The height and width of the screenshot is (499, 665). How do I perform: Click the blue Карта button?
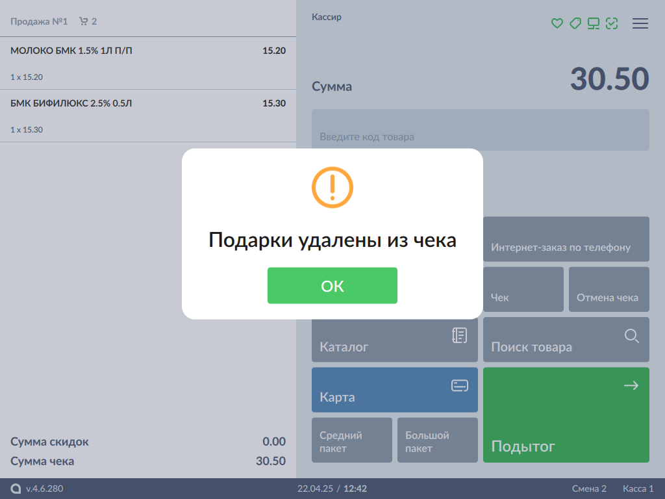coord(394,390)
